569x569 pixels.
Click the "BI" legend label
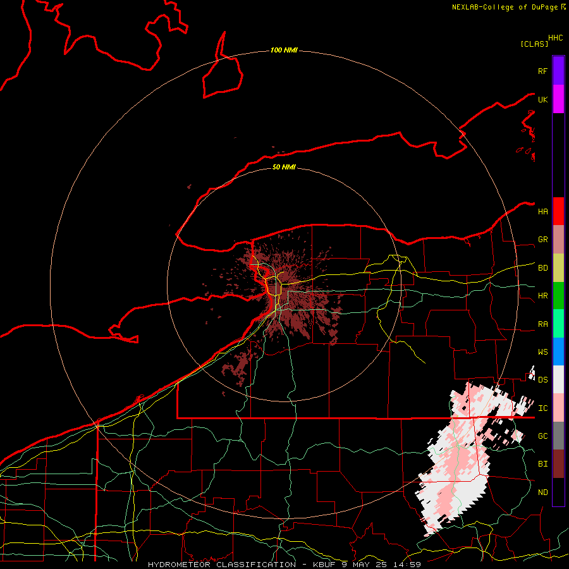coord(542,464)
